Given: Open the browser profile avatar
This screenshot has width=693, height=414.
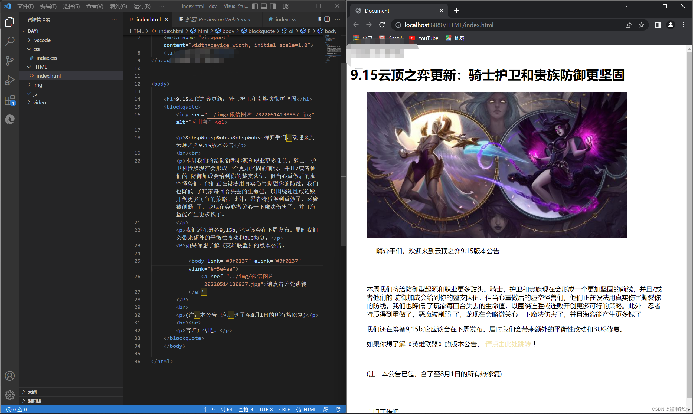Looking at the screenshot, I should pos(670,25).
